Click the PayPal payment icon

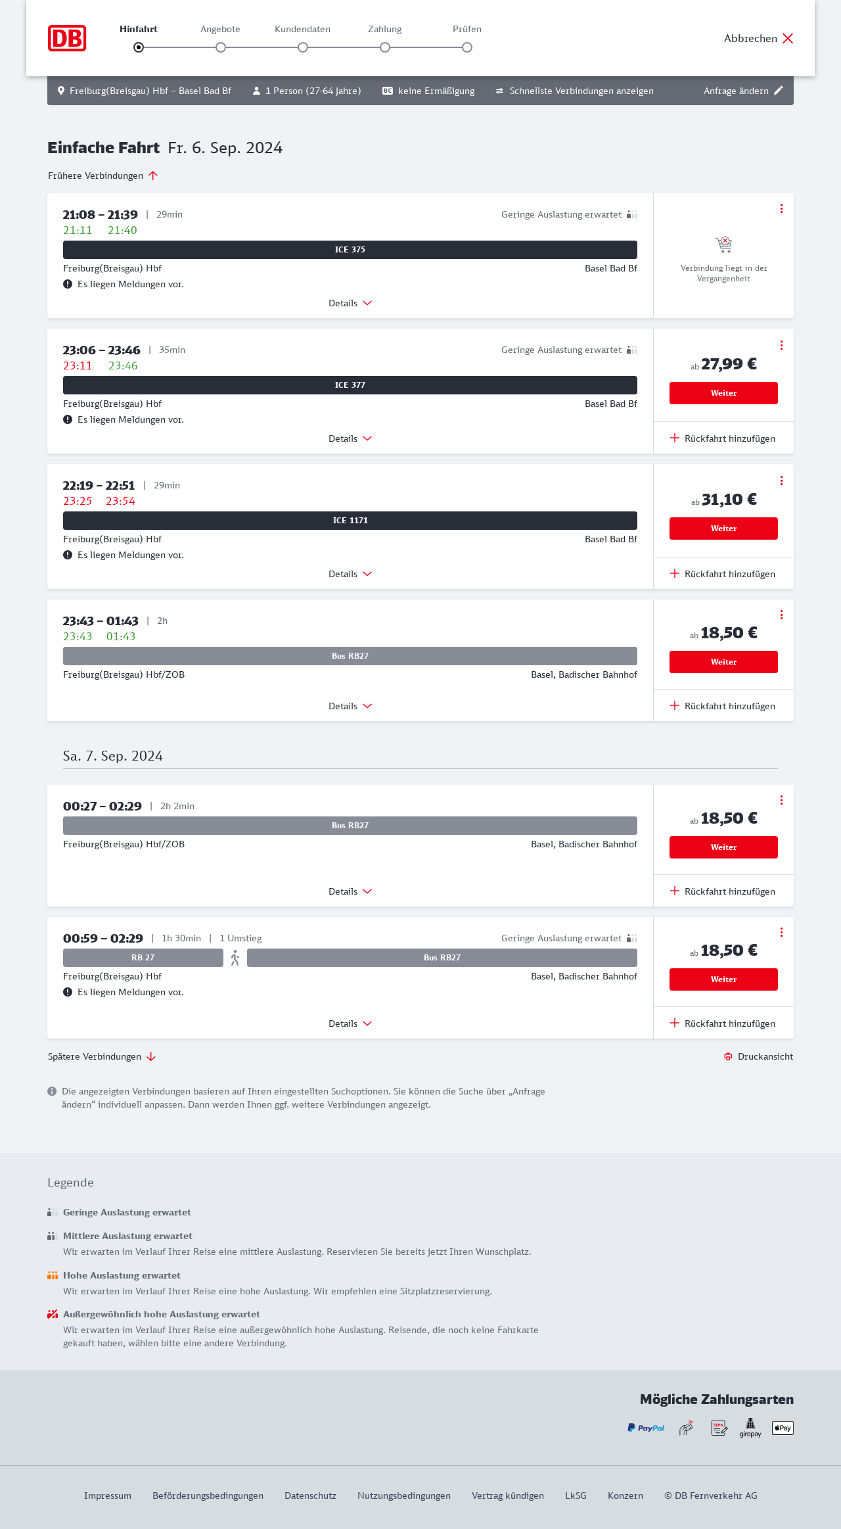(646, 1428)
